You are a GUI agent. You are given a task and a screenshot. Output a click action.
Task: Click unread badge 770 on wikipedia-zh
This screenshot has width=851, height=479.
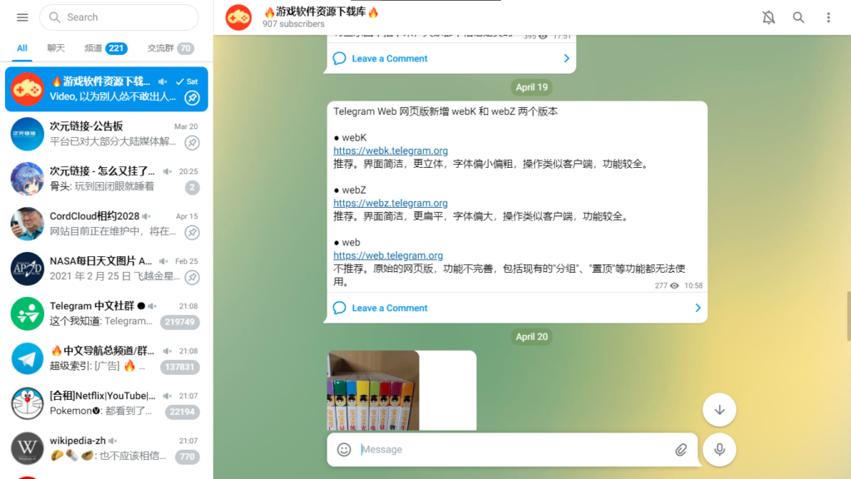pos(187,457)
